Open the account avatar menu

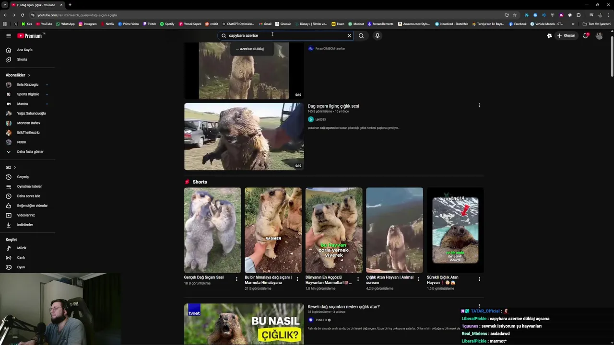pyautogui.click(x=599, y=35)
